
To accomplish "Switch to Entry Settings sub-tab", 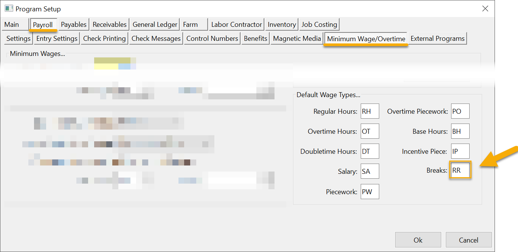I will point(57,39).
